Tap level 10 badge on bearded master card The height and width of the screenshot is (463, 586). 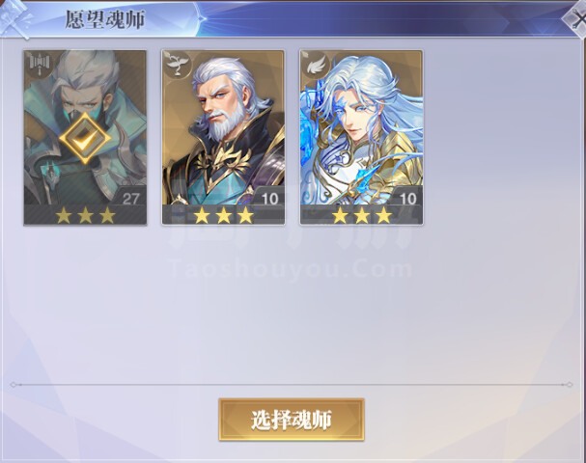point(269,199)
